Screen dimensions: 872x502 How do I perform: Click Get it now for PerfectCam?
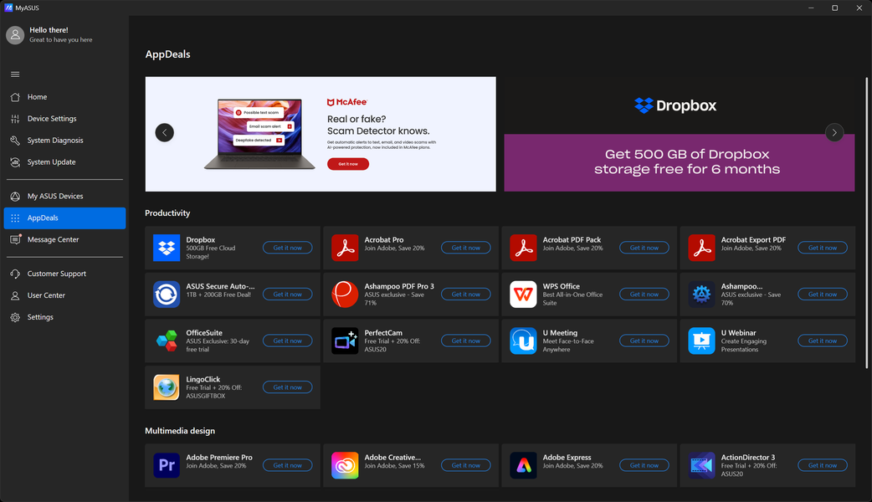[466, 341]
